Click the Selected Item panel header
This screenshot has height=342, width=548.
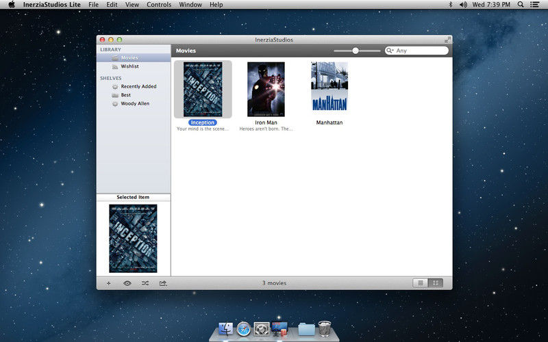tap(133, 197)
